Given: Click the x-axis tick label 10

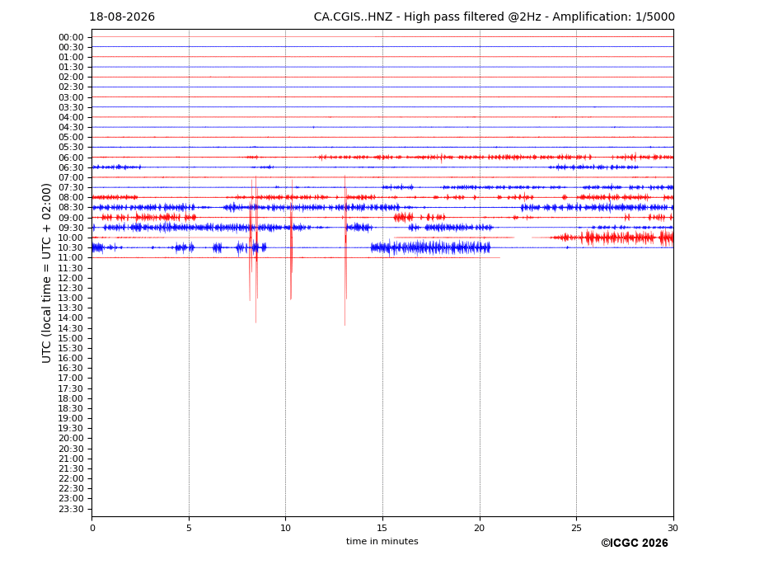Looking at the screenshot, I should pyautogui.click(x=285, y=528).
